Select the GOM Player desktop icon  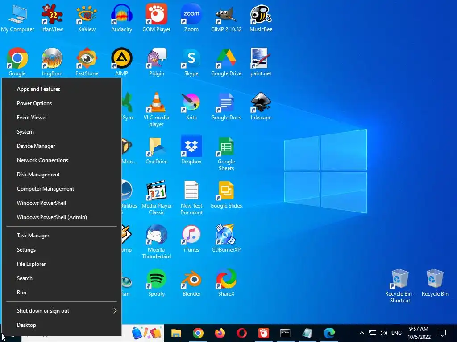(x=157, y=17)
